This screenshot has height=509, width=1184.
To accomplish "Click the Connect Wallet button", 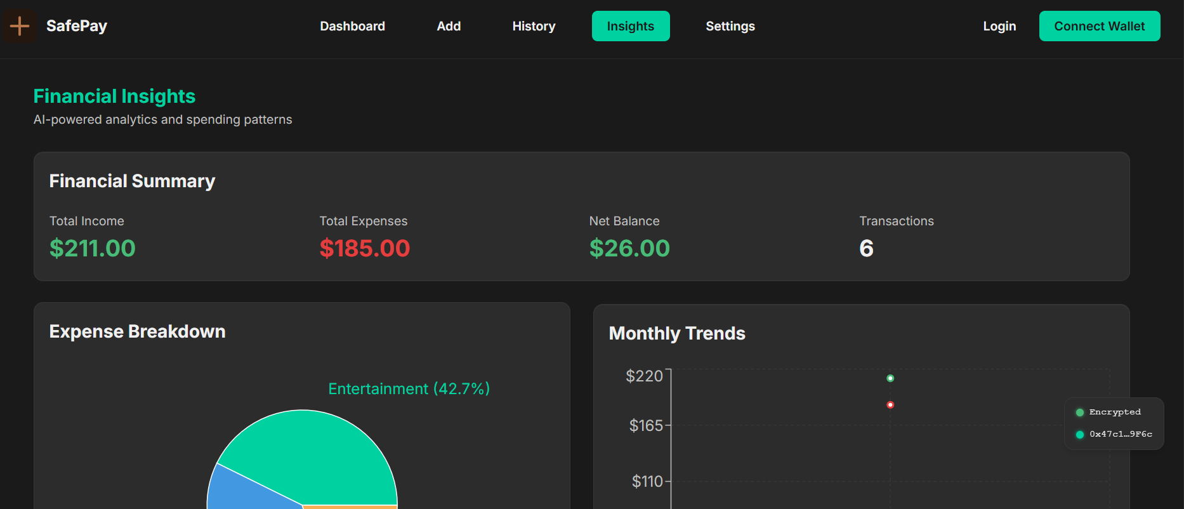I will 1100,26.
